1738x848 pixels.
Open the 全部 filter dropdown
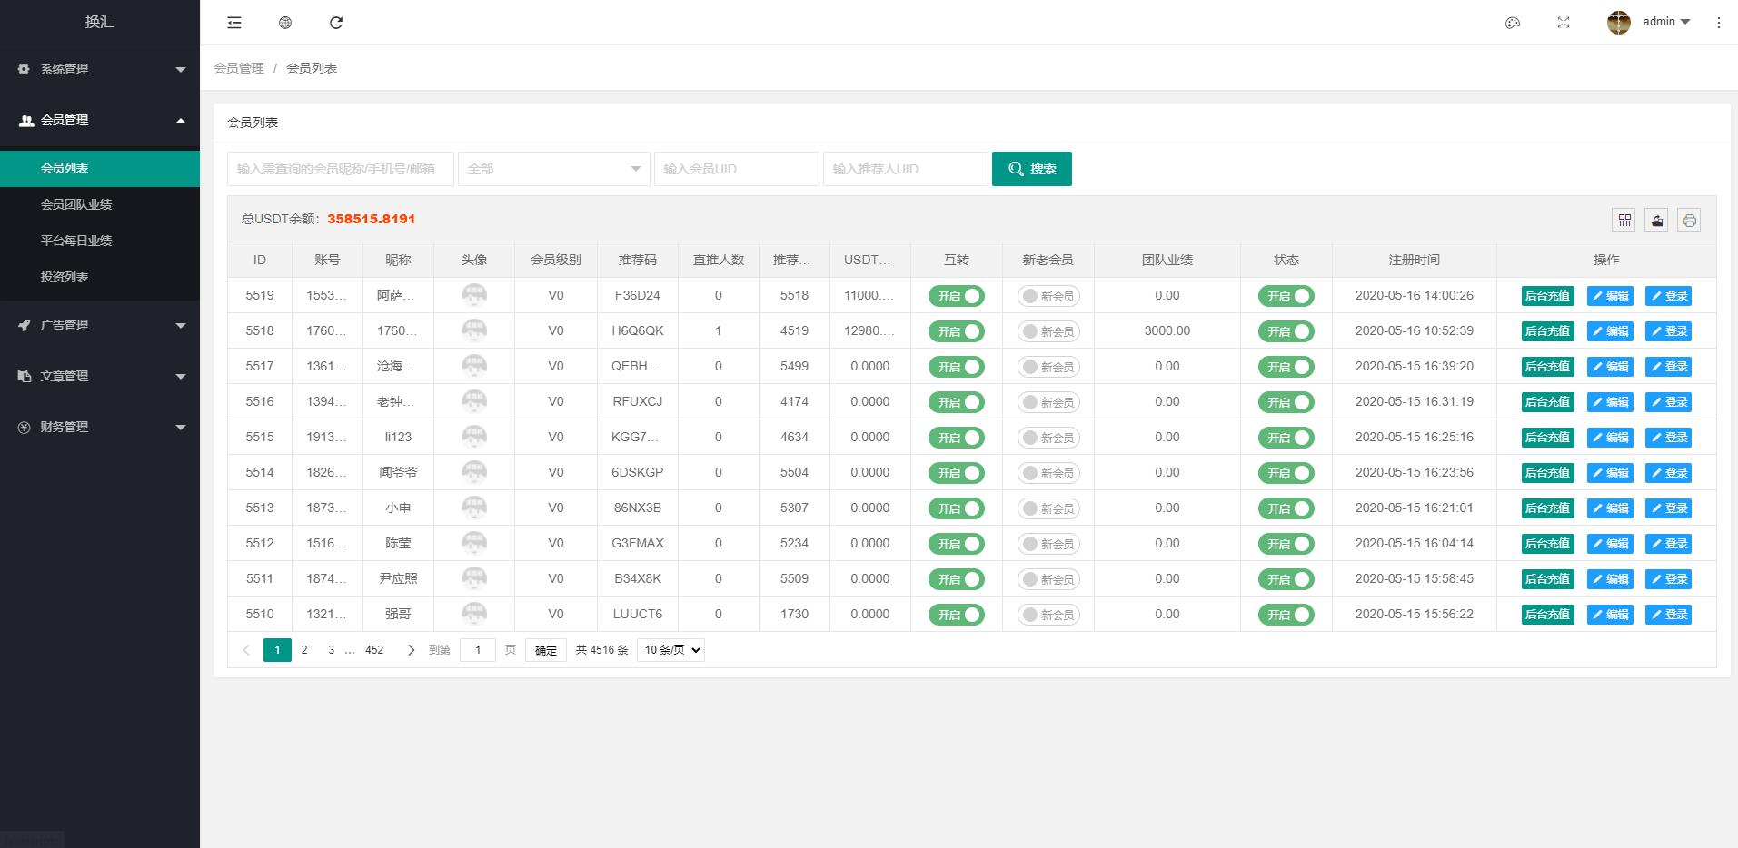pyautogui.click(x=554, y=169)
